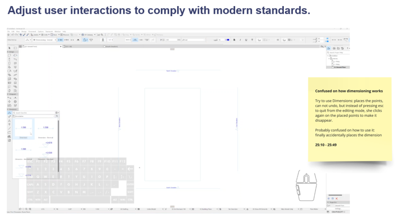Open the Design menu
396x222 pixels.
coord(24,31)
